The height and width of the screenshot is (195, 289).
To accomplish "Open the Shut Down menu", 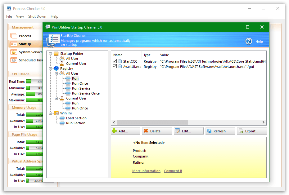I will (37, 16).
